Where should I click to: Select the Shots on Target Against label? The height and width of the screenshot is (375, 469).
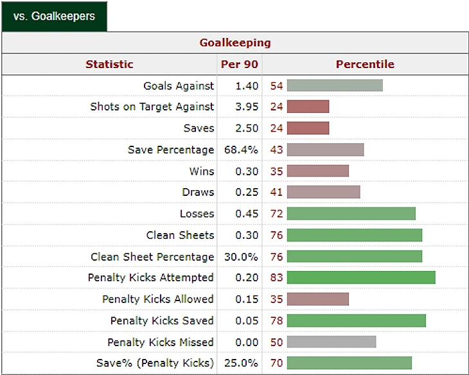[x=152, y=107]
